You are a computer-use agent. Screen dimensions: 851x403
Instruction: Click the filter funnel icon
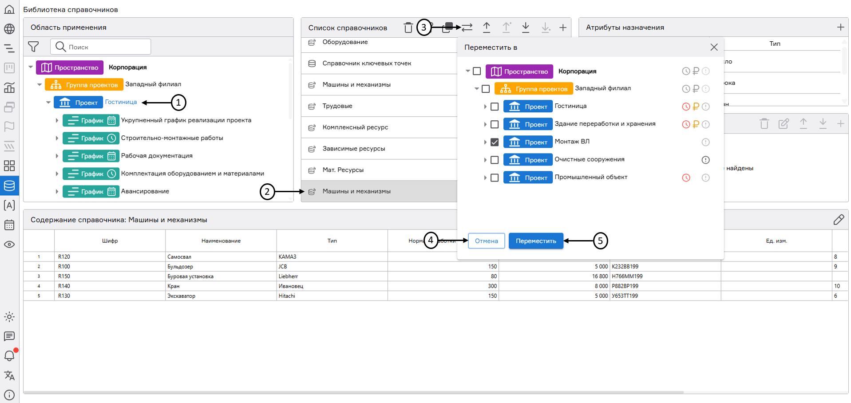coord(33,47)
